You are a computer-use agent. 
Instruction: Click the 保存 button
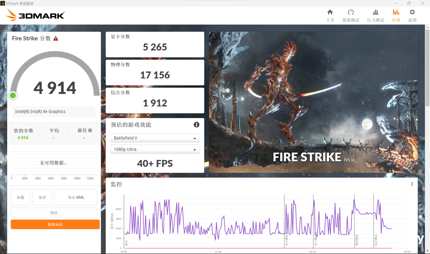(x=42, y=197)
